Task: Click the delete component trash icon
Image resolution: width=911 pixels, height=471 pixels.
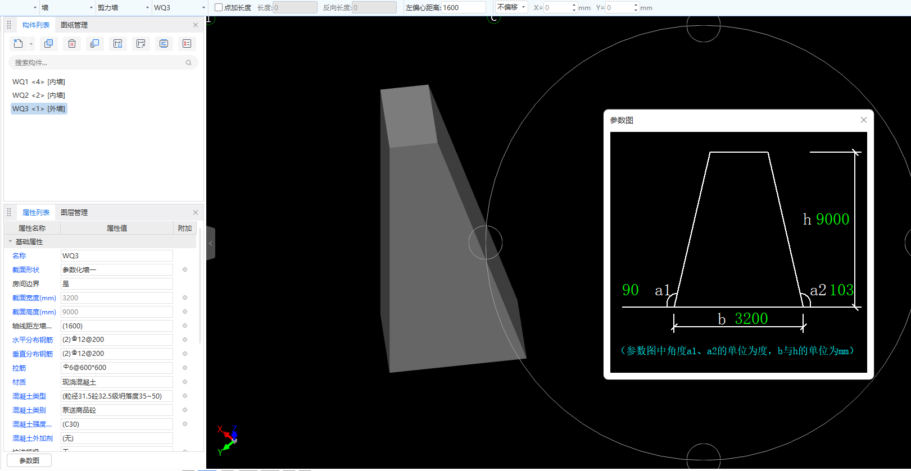Action: tap(72, 44)
